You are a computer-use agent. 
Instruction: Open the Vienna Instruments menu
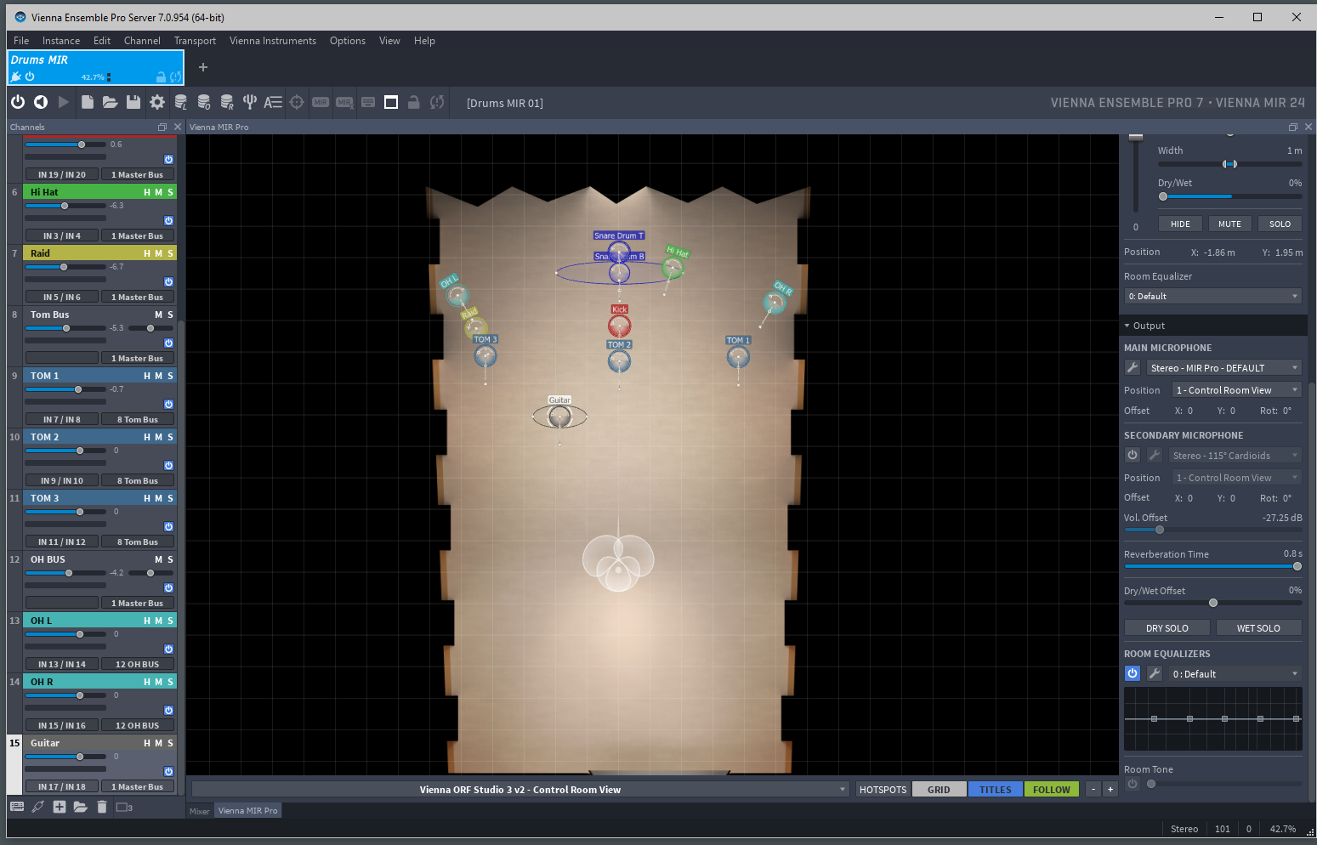click(x=272, y=41)
